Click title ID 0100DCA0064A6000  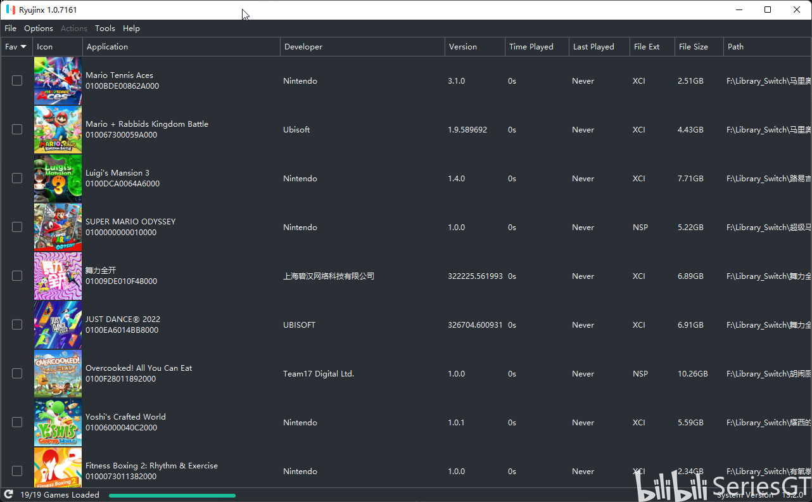click(122, 184)
